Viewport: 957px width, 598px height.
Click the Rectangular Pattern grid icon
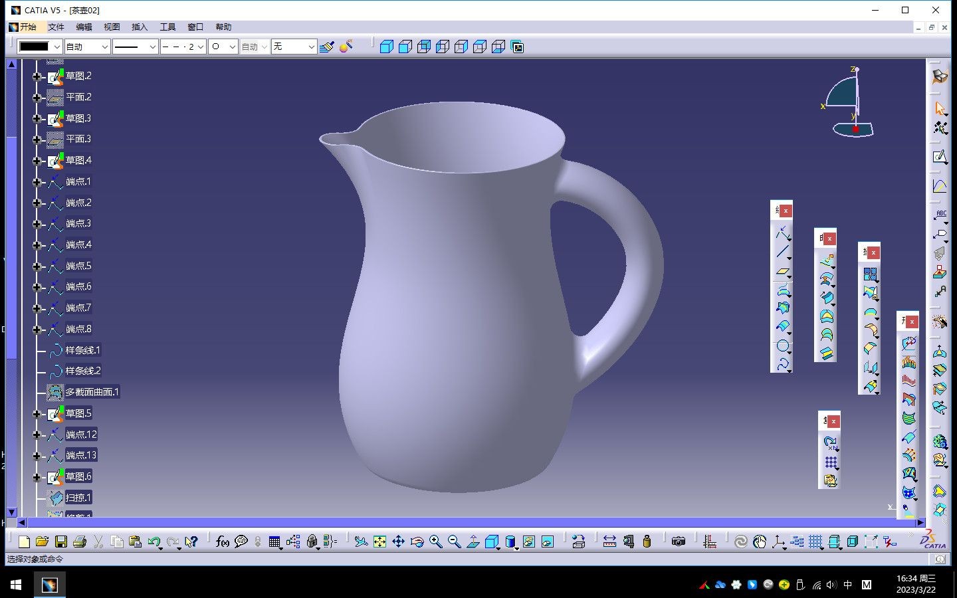830,462
